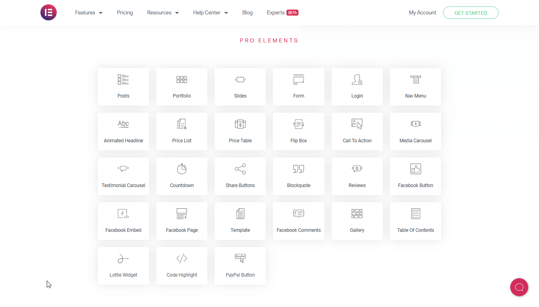Image resolution: width=539 pixels, height=307 pixels.
Task: Expand the Features dropdown menu
Action: tap(88, 12)
